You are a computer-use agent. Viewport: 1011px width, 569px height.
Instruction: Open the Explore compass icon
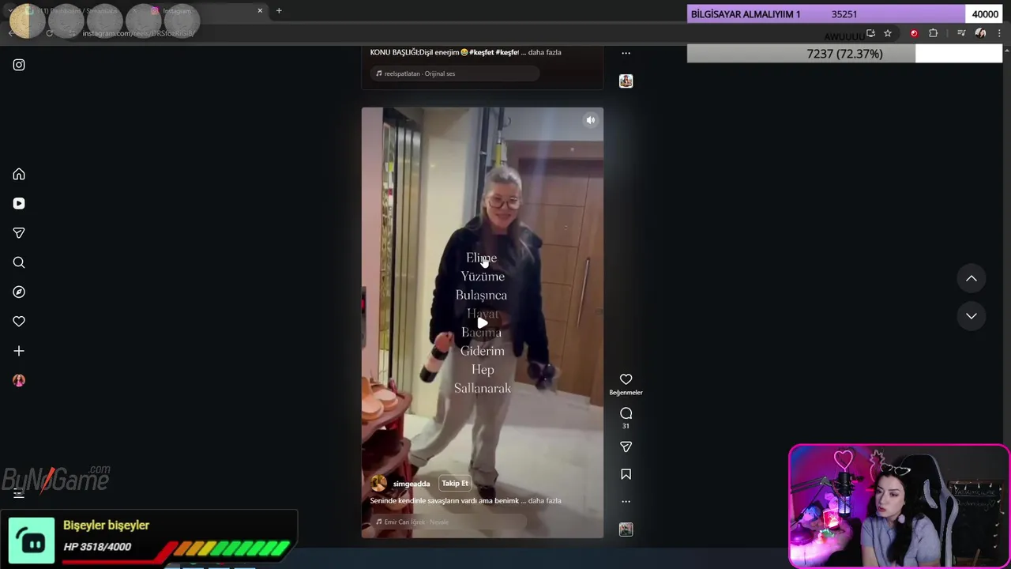pos(19,292)
